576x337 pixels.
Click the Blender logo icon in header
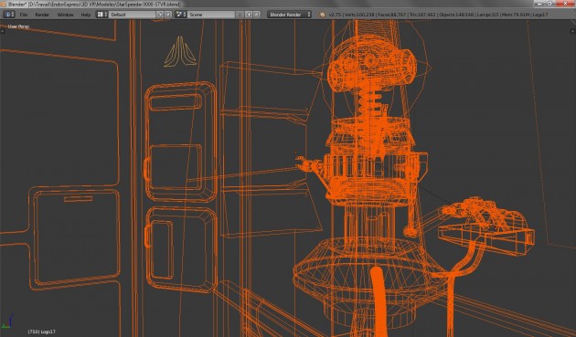click(x=322, y=15)
